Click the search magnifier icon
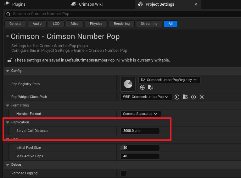241x178 pixels. (x=8, y=14)
